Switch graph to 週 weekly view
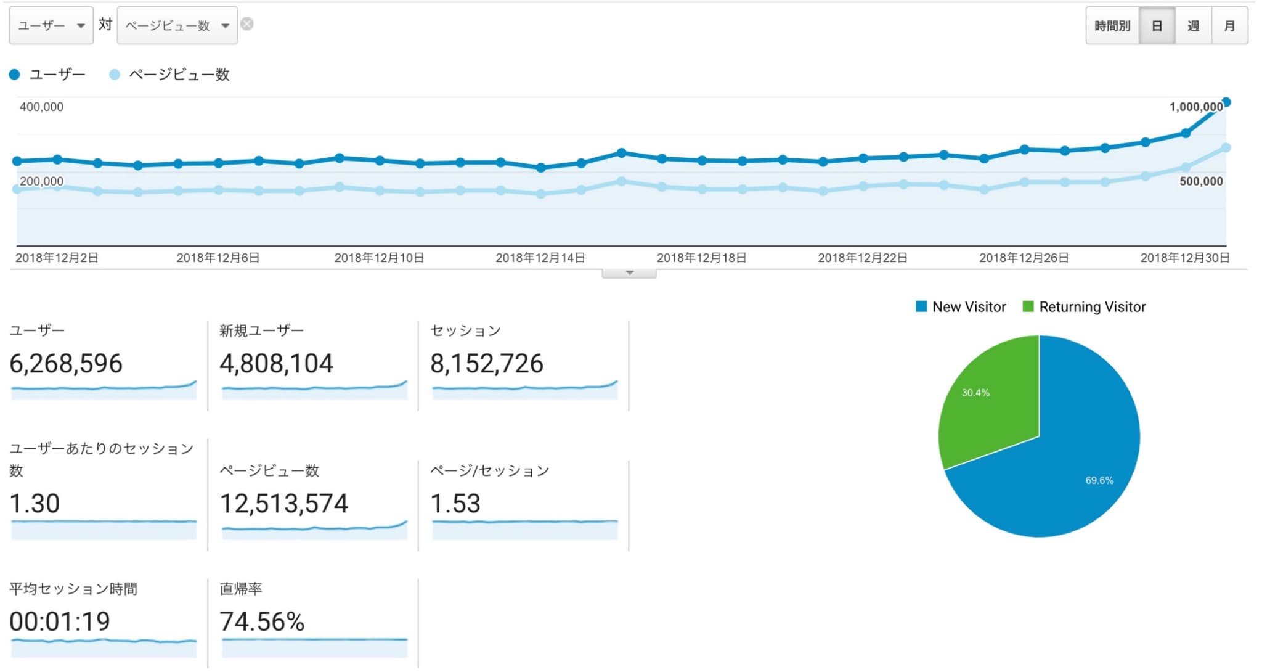The image size is (1262, 672). coord(1193,26)
